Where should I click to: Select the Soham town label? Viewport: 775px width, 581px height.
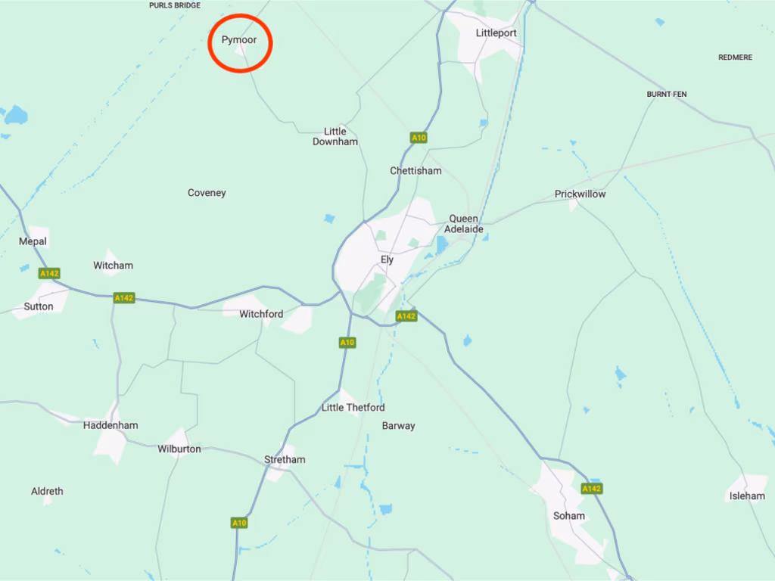(x=569, y=516)
